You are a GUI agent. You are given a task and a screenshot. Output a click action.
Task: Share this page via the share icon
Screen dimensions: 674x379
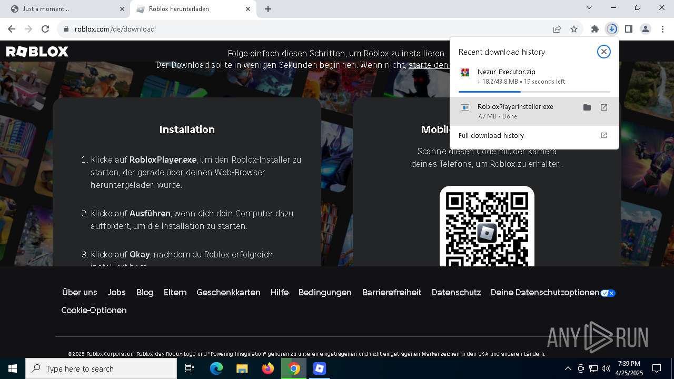(x=557, y=29)
